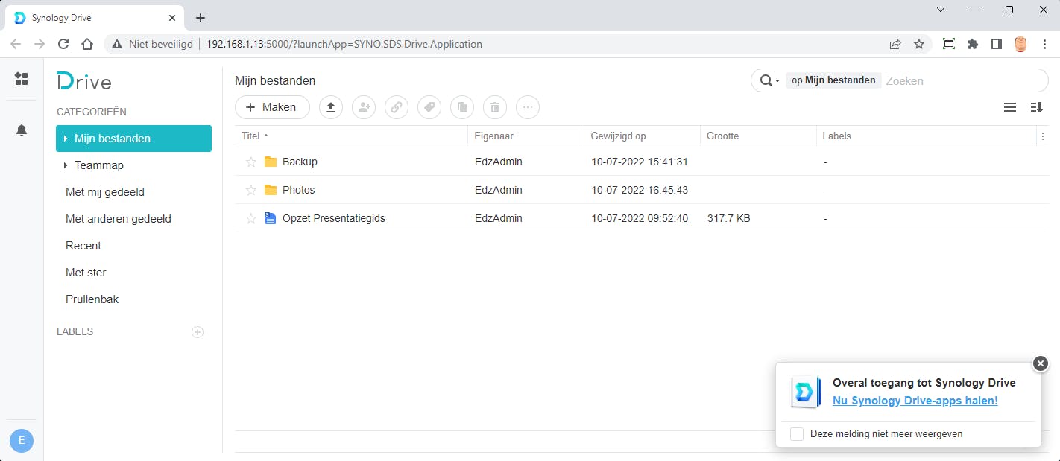Image resolution: width=1060 pixels, height=461 pixels.
Task: Select Met mij gedeeld category
Action: coord(105,192)
